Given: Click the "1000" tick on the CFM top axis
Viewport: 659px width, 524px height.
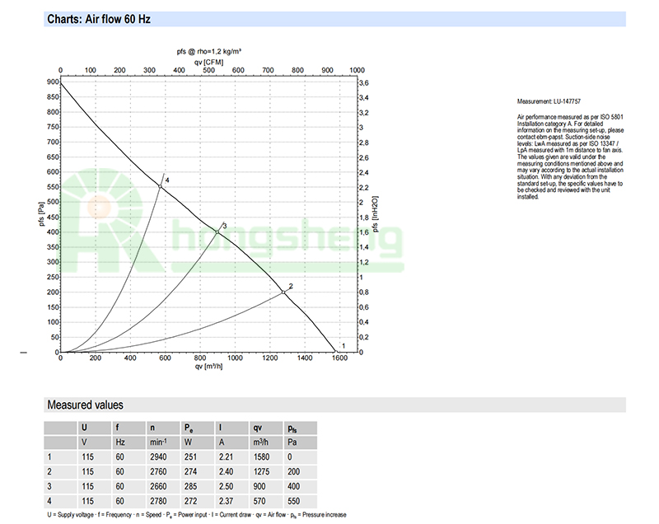Looking at the screenshot, I should 357,70.
